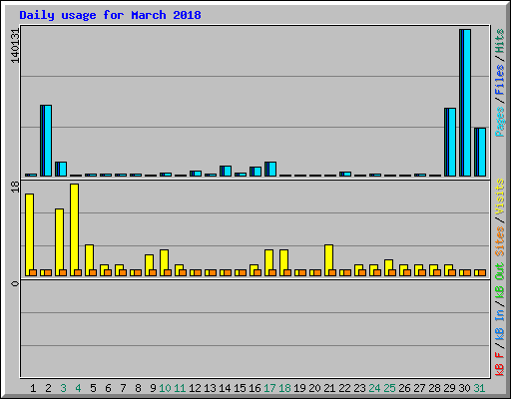The width and height of the screenshot is (511, 399).
Task: Click the yellow visits bar for day 17
Action: coord(268,262)
